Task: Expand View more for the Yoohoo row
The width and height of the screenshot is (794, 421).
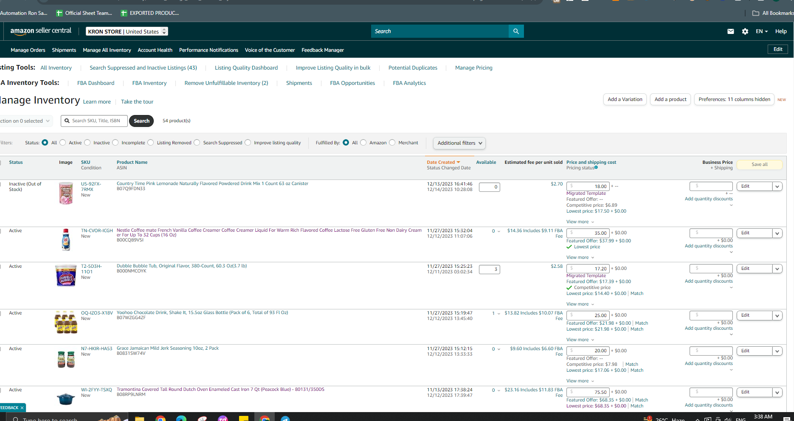Action: [580, 340]
